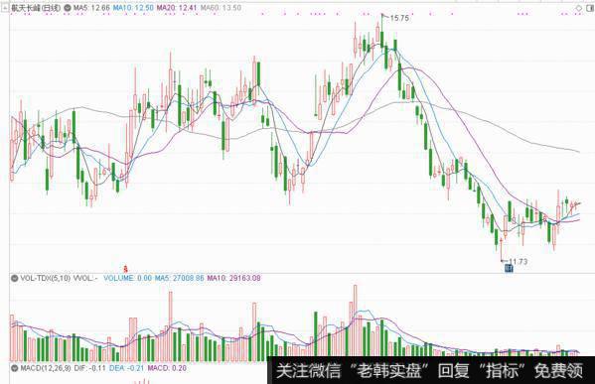Click the split-panel icon at top-right corner
The width and height of the screenshot is (595, 384).
(589, 8)
